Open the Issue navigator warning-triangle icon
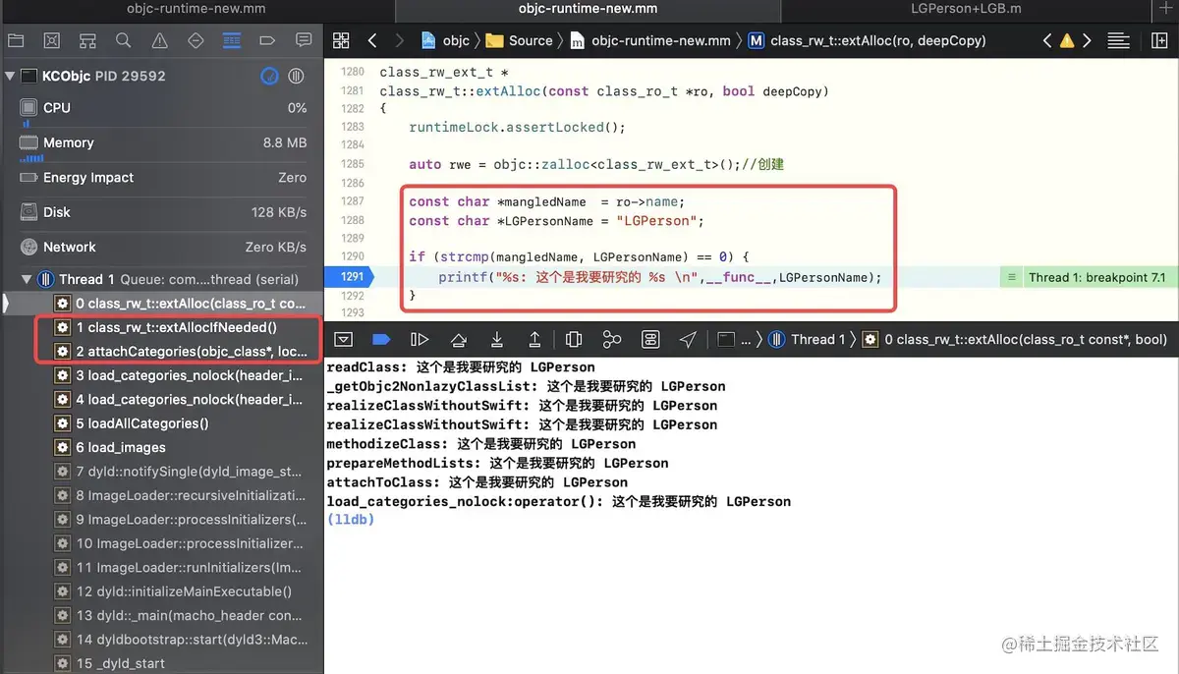This screenshot has width=1179, height=674. click(x=159, y=40)
